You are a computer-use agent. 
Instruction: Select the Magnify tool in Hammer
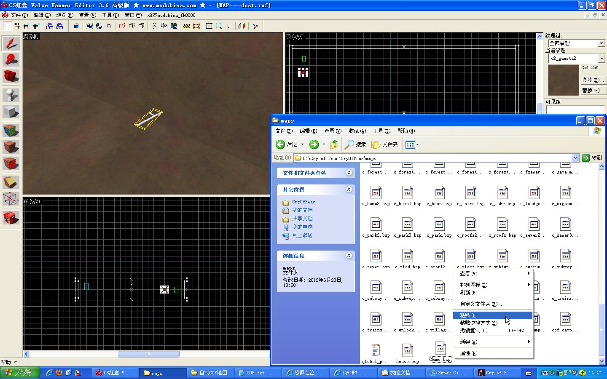tap(11, 60)
